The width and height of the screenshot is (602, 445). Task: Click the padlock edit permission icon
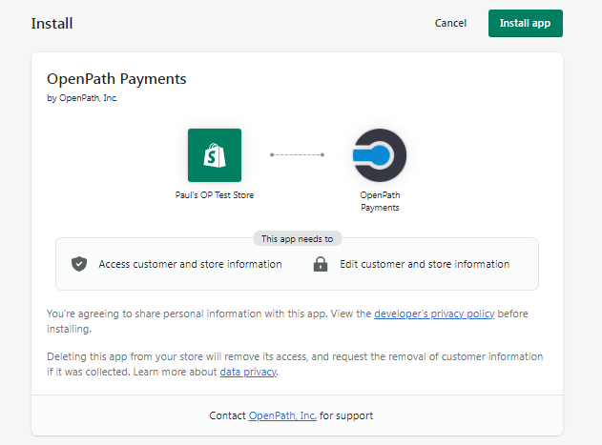tap(321, 264)
